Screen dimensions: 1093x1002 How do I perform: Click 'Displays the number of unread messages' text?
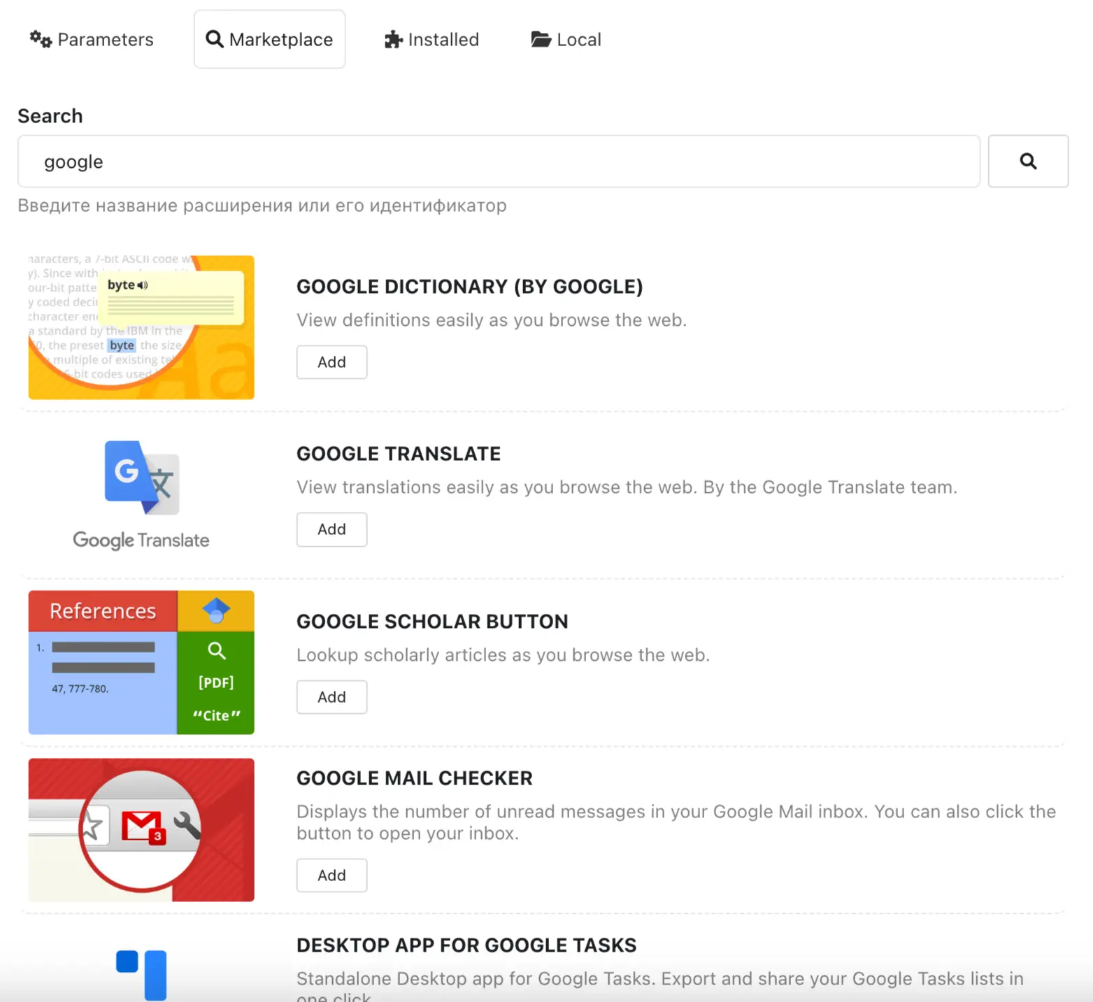tap(676, 822)
